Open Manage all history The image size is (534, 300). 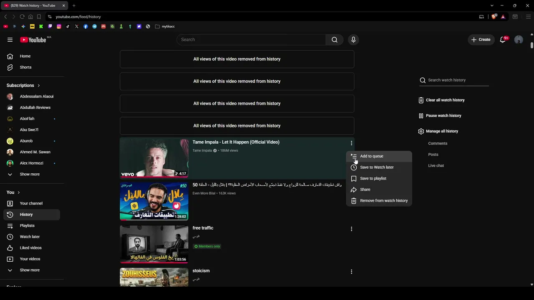(x=438, y=131)
